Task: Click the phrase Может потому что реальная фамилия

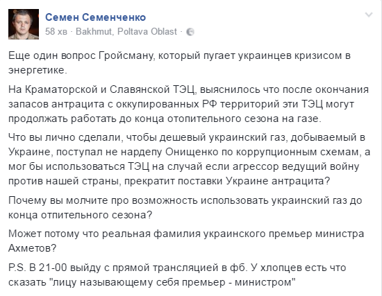Action: click(104, 234)
